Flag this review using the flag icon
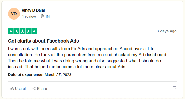This screenshot has height=99, width=185. (175, 89)
